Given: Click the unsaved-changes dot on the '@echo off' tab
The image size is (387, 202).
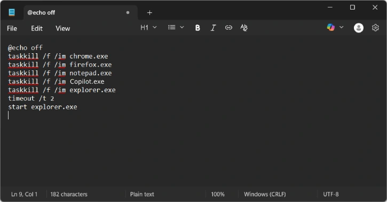Looking at the screenshot, I should [128, 13].
